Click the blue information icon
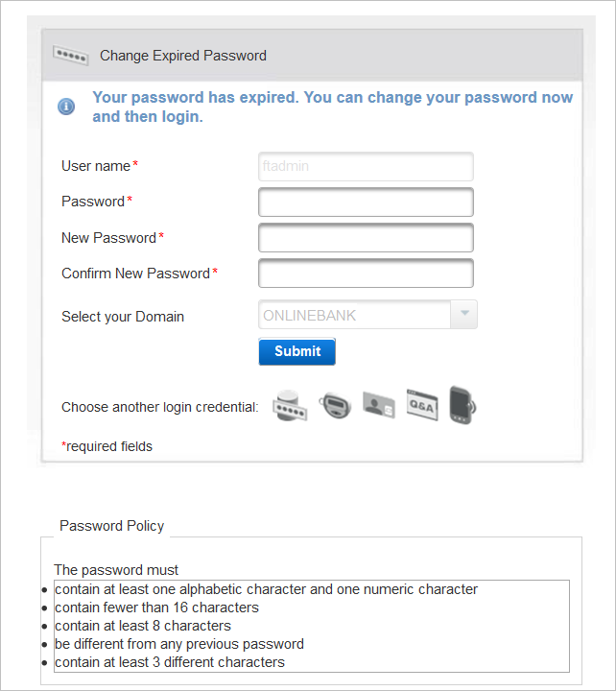 (x=66, y=107)
